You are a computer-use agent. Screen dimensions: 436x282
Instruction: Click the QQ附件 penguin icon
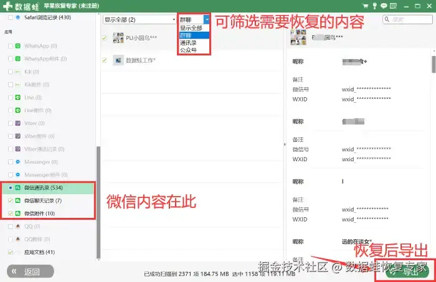coord(18,239)
